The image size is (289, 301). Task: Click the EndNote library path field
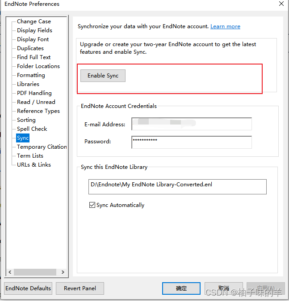tap(177, 187)
